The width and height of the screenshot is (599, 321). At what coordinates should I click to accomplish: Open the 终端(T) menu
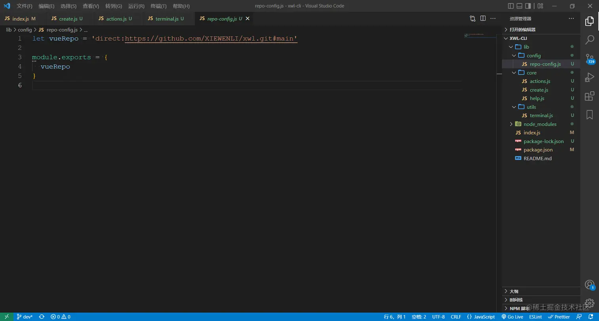(158, 6)
